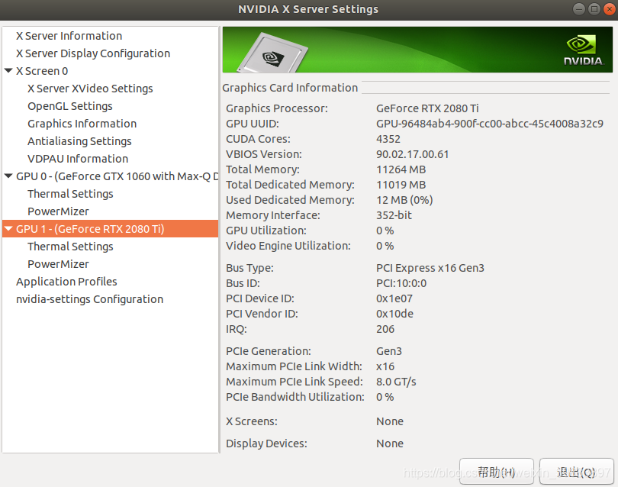
Task: Open PowerMizer under GPU 1
Action: pos(58,264)
